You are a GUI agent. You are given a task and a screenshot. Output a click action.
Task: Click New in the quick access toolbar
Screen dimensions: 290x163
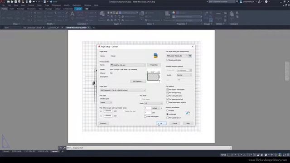click(8, 2)
